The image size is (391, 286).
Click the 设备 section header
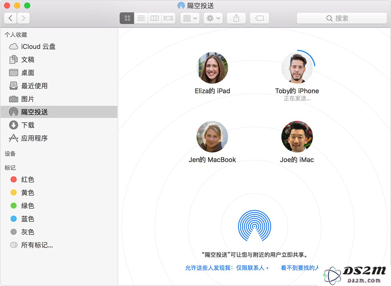[10, 154]
